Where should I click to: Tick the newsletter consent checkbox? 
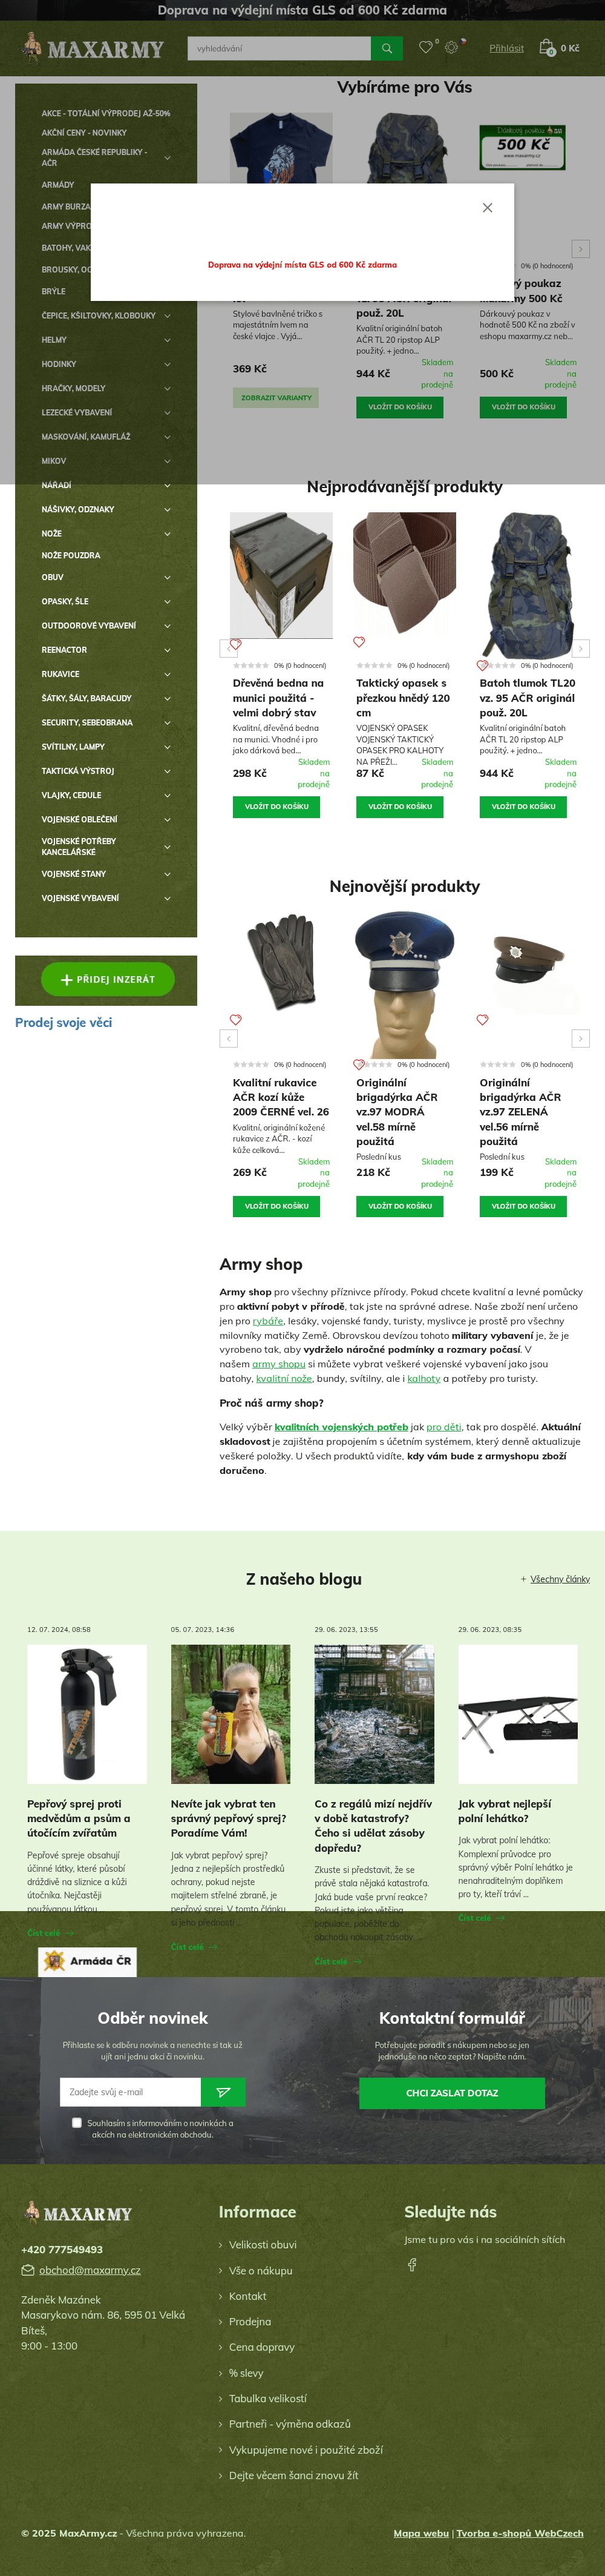[x=77, y=2122]
